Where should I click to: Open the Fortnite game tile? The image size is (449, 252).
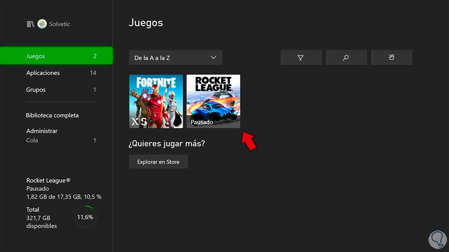(x=156, y=101)
